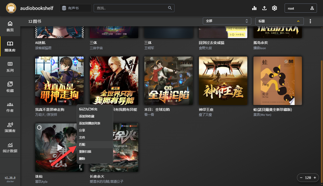Open the settings gear icon
323x186 pixels.
click(x=274, y=8)
